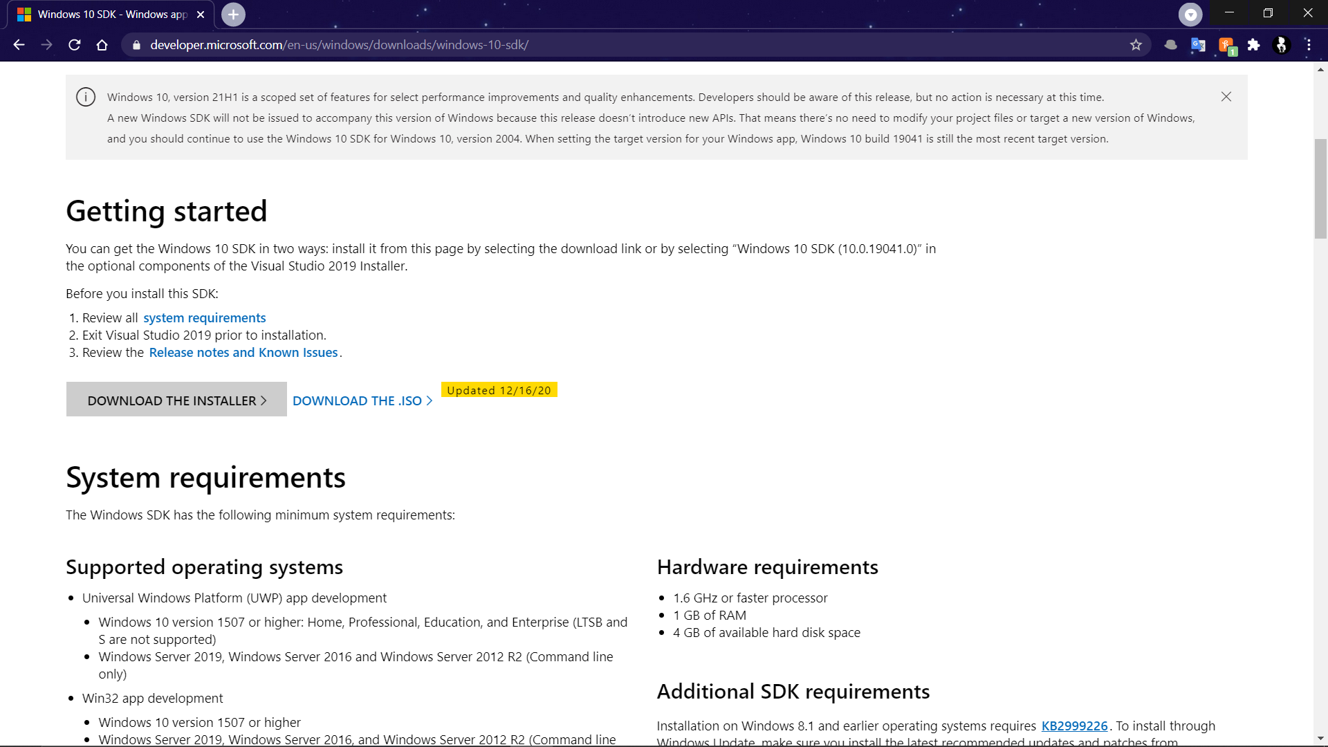Click the Getting started heading
The height and width of the screenshot is (747, 1328).
point(166,211)
